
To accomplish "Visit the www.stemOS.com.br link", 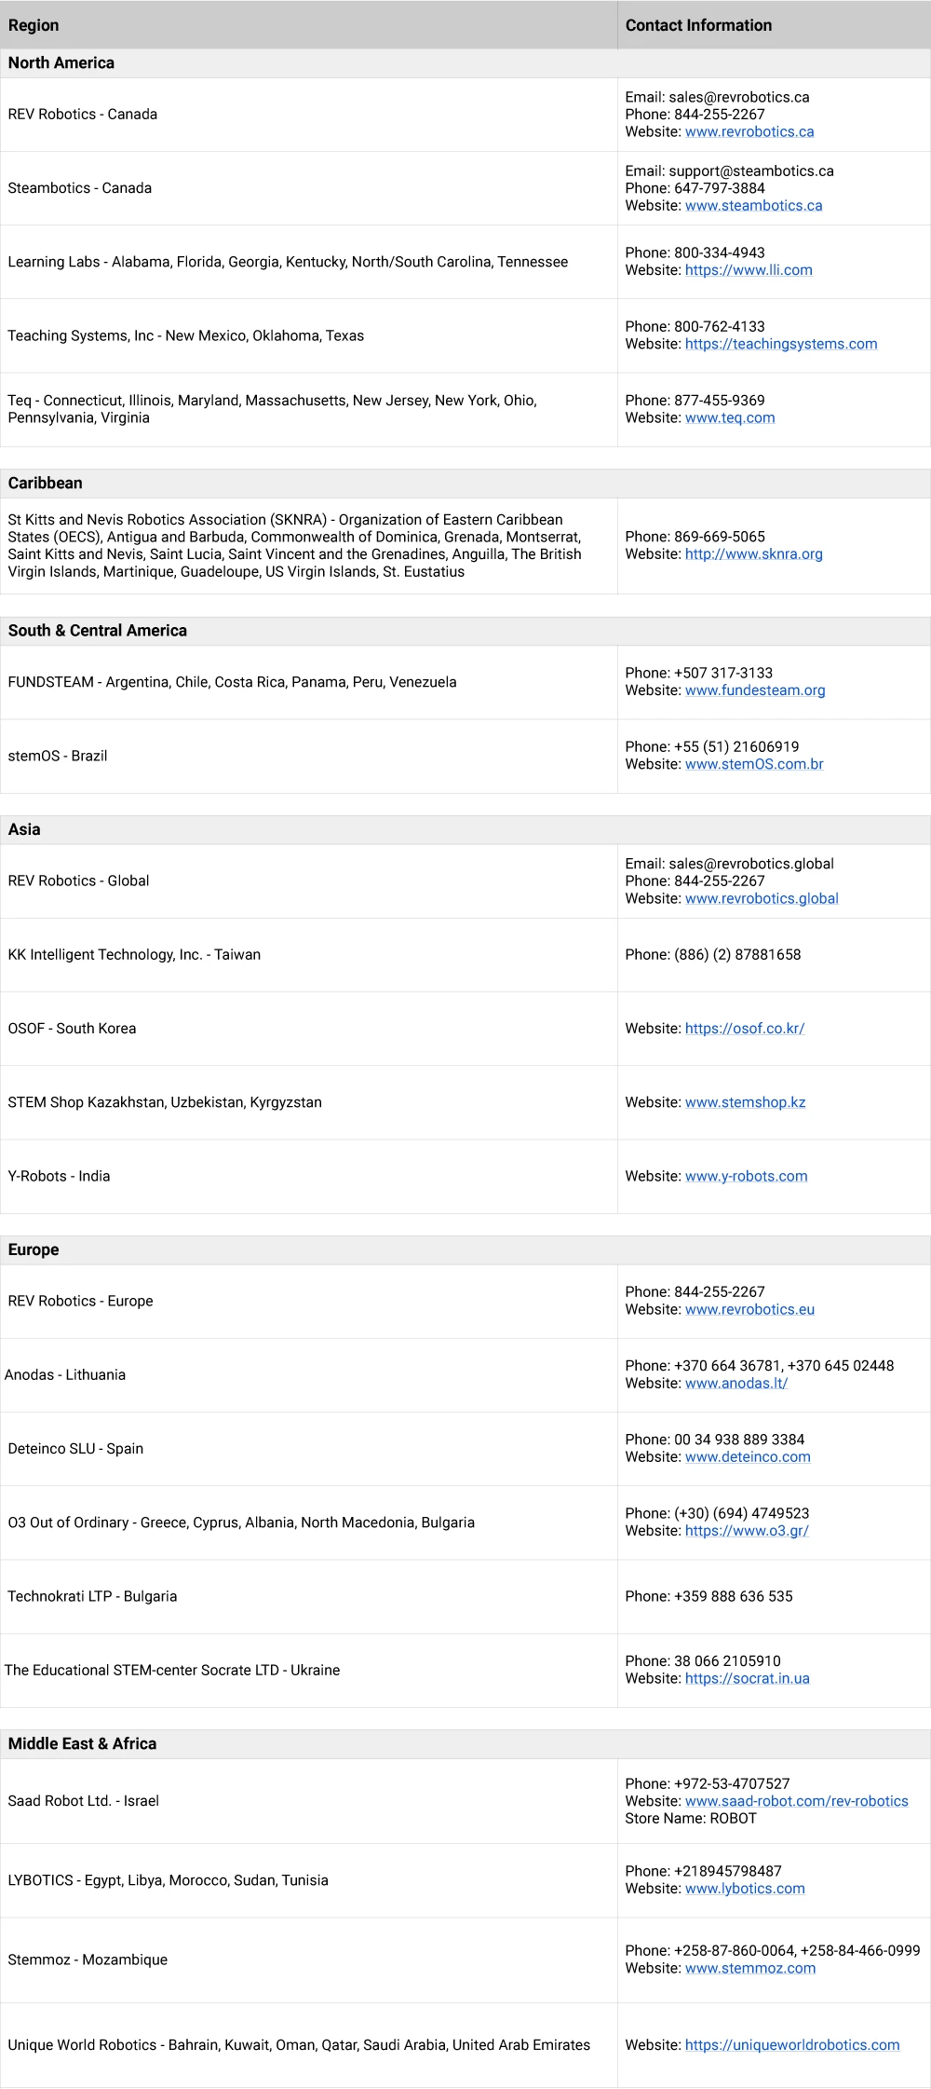I will 754,764.
